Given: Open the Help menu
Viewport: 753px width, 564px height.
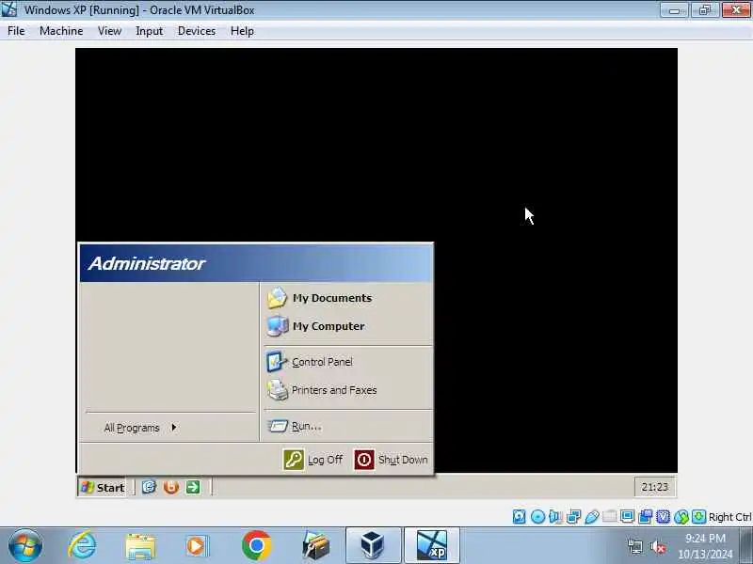Looking at the screenshot, I should [242, 31].
